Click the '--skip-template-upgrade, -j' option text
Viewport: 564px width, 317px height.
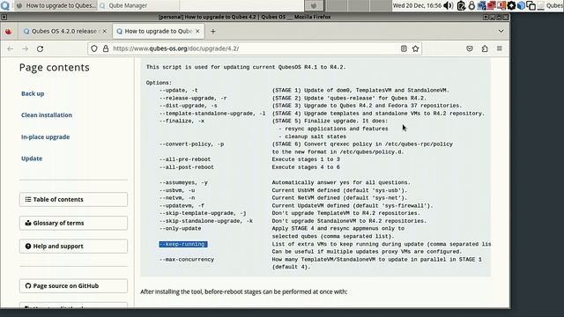pos(203,213)
